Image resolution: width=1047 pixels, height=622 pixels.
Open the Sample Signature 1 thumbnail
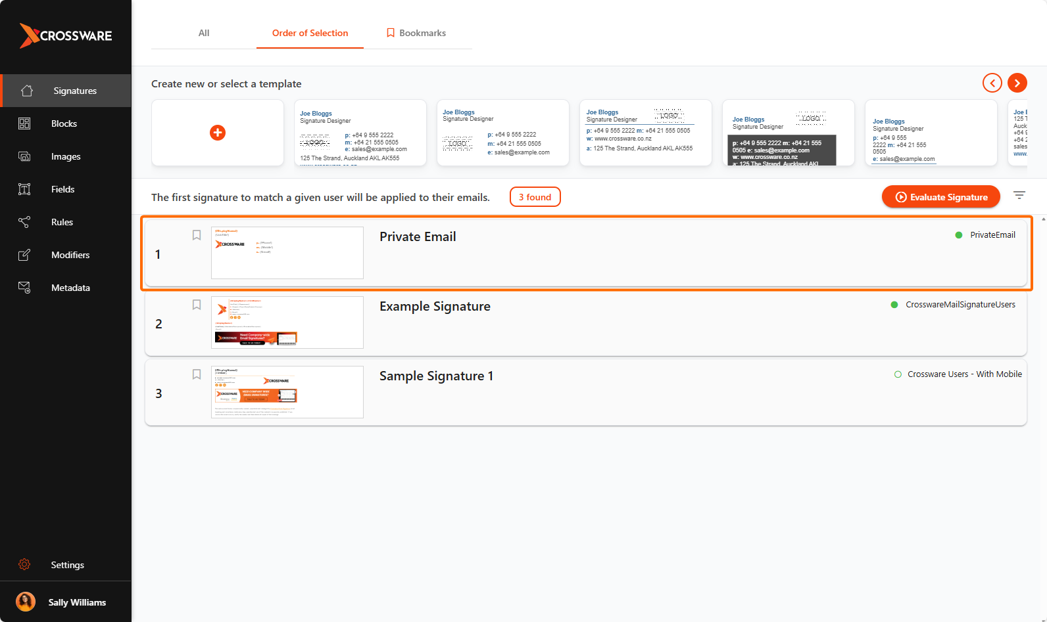(287, 392)
